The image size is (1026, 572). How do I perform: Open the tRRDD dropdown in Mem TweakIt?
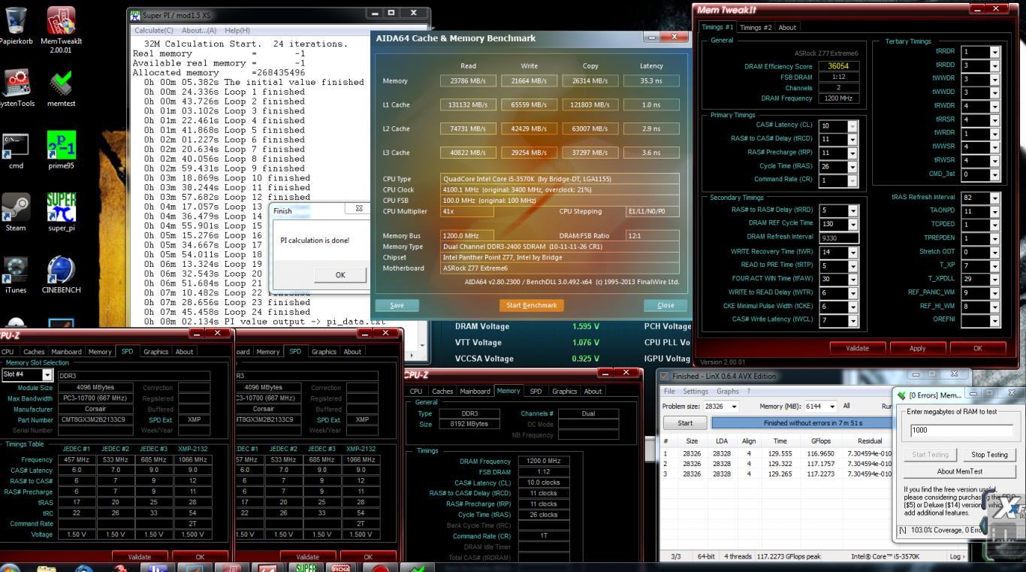[994, 65]
